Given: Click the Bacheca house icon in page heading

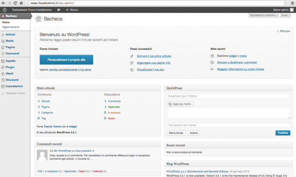Looking at the screenshot, I should 38,19.
